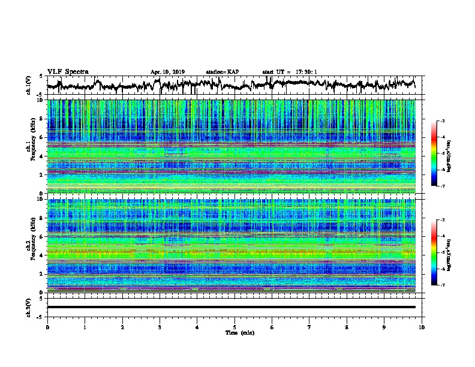Screen dimensions: 475x367
Task: Click the "6" kHz tick of ch.2 spectrogram
Action: [43, 237]
